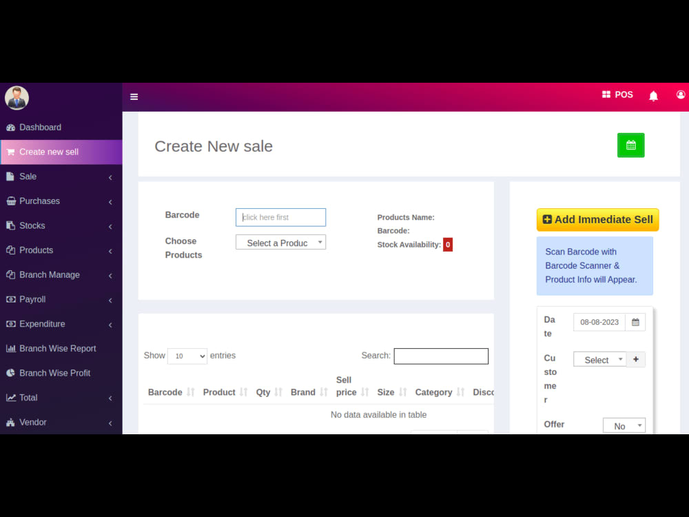Expand the Payroll menu chevron

tap(110, 301)
